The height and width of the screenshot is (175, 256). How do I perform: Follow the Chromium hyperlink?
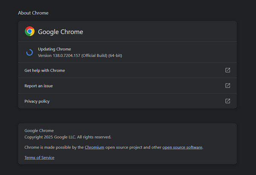point(94,147)
